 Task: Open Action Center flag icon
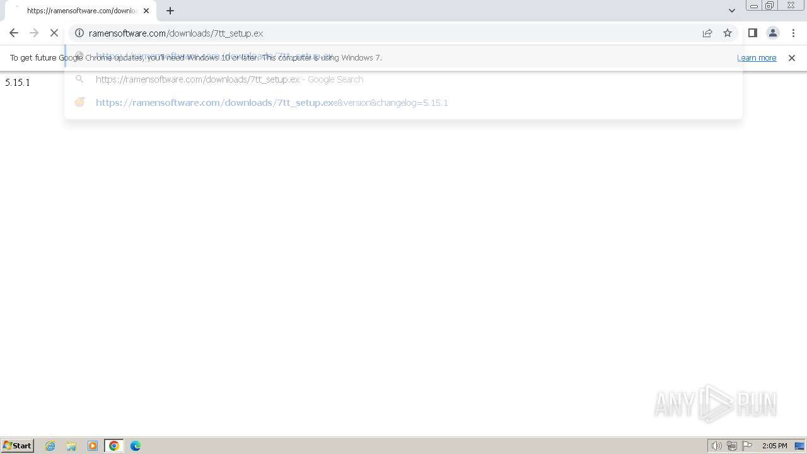(747, 446)
